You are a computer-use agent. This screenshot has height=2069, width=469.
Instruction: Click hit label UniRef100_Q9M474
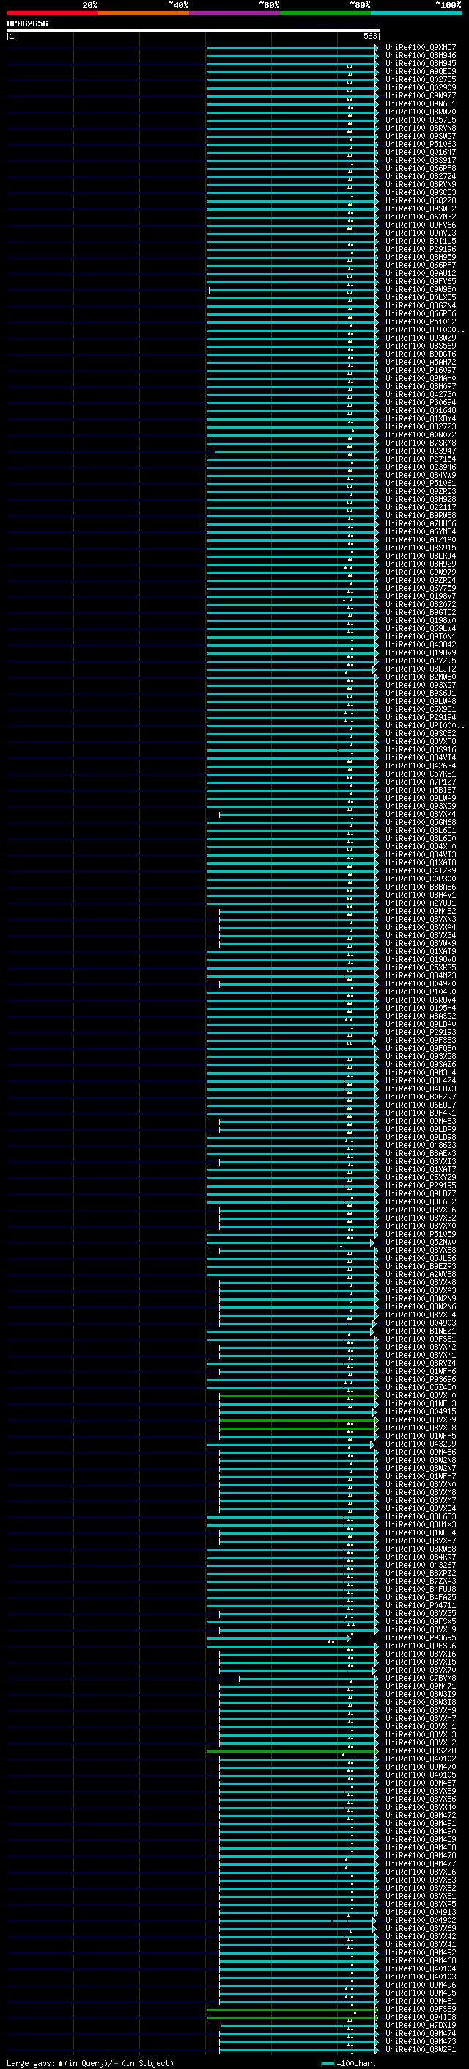tap(421, 2033)
